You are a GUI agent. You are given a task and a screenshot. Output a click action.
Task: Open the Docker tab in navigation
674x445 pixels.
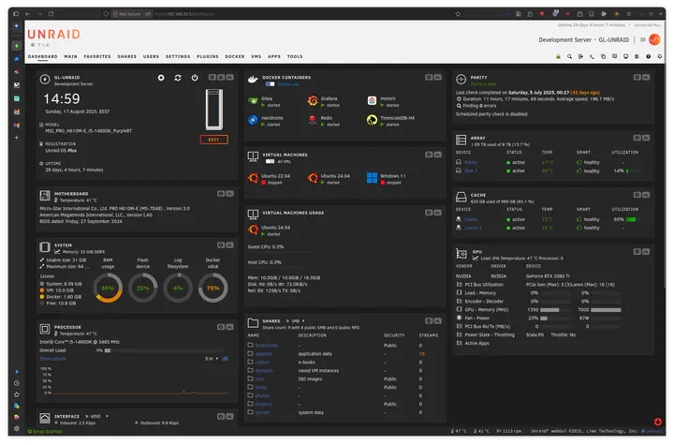click(x=235, y=56)
